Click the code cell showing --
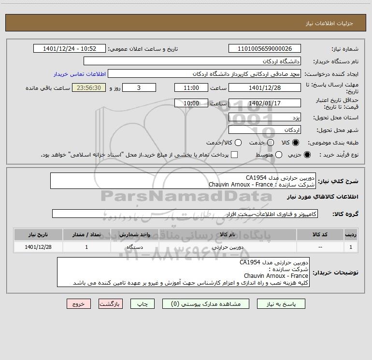372x360 pixels. click(320, 247)
